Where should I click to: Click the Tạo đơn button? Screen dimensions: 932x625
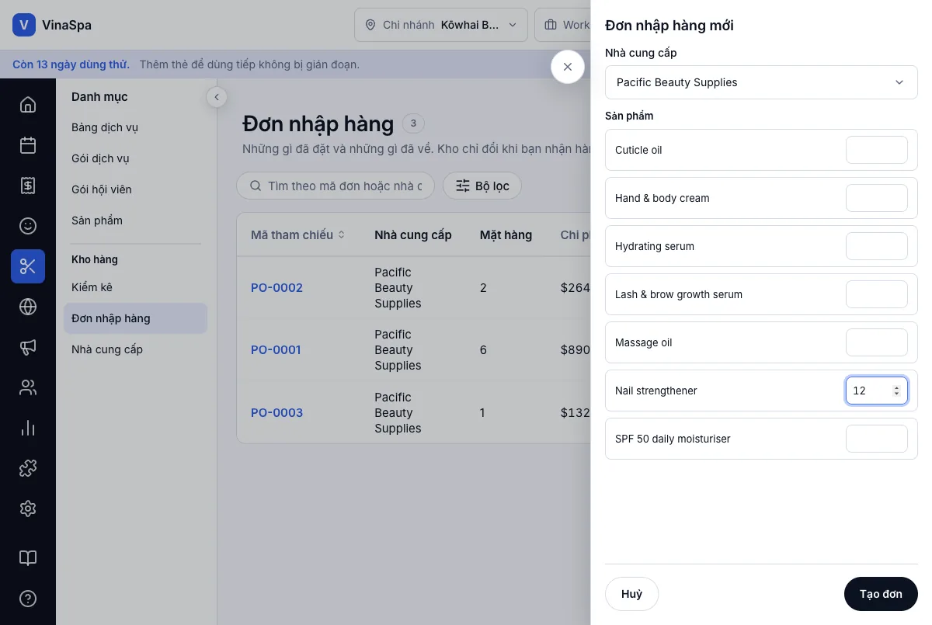[881, 594]
